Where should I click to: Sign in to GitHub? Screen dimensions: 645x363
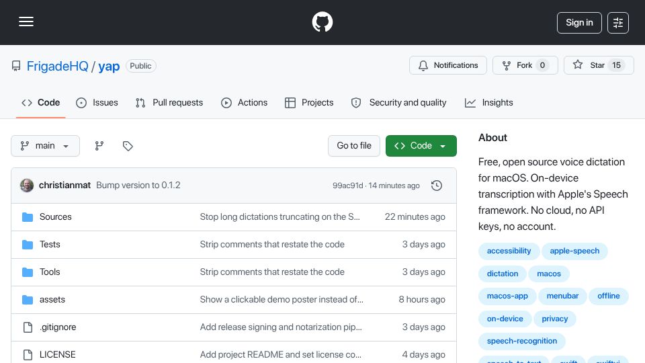click(x=579, y=23)
